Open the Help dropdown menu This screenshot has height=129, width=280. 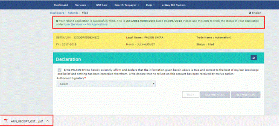coord(150,5)
